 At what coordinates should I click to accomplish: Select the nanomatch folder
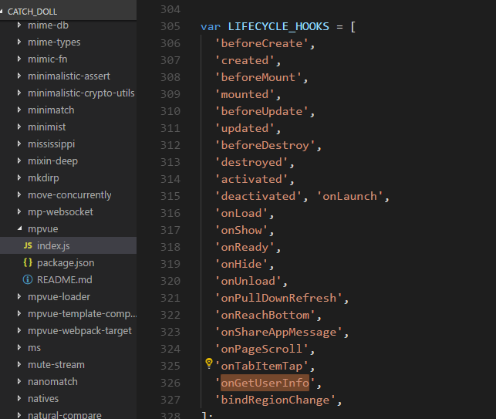[x=52, y=381]
